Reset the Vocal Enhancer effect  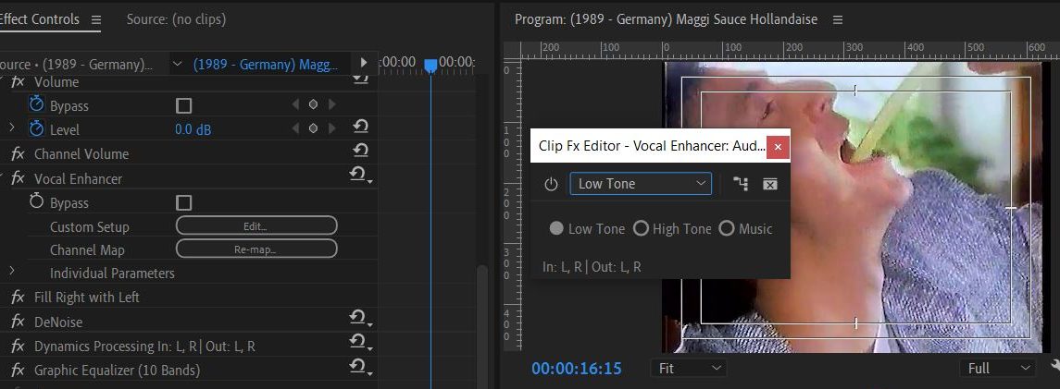click(359, 176)
